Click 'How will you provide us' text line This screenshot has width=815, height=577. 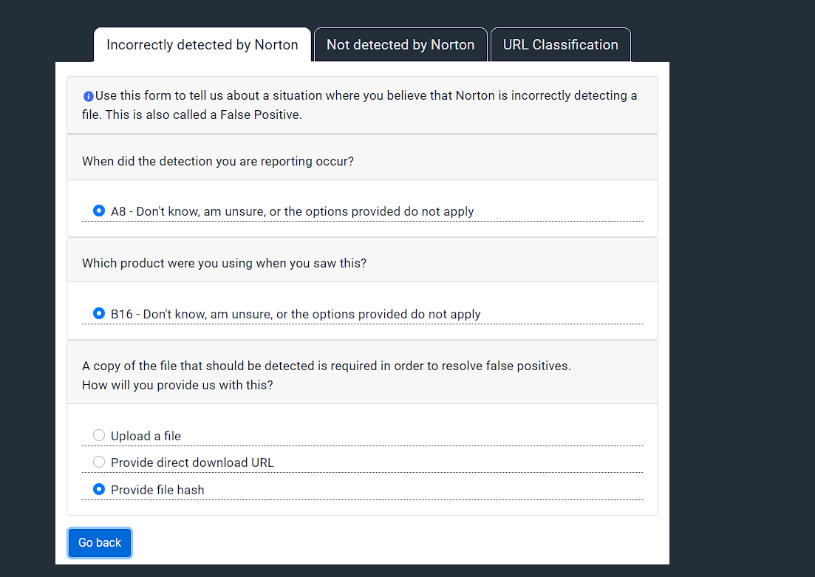pyautogui.click(x=177, y=385)
